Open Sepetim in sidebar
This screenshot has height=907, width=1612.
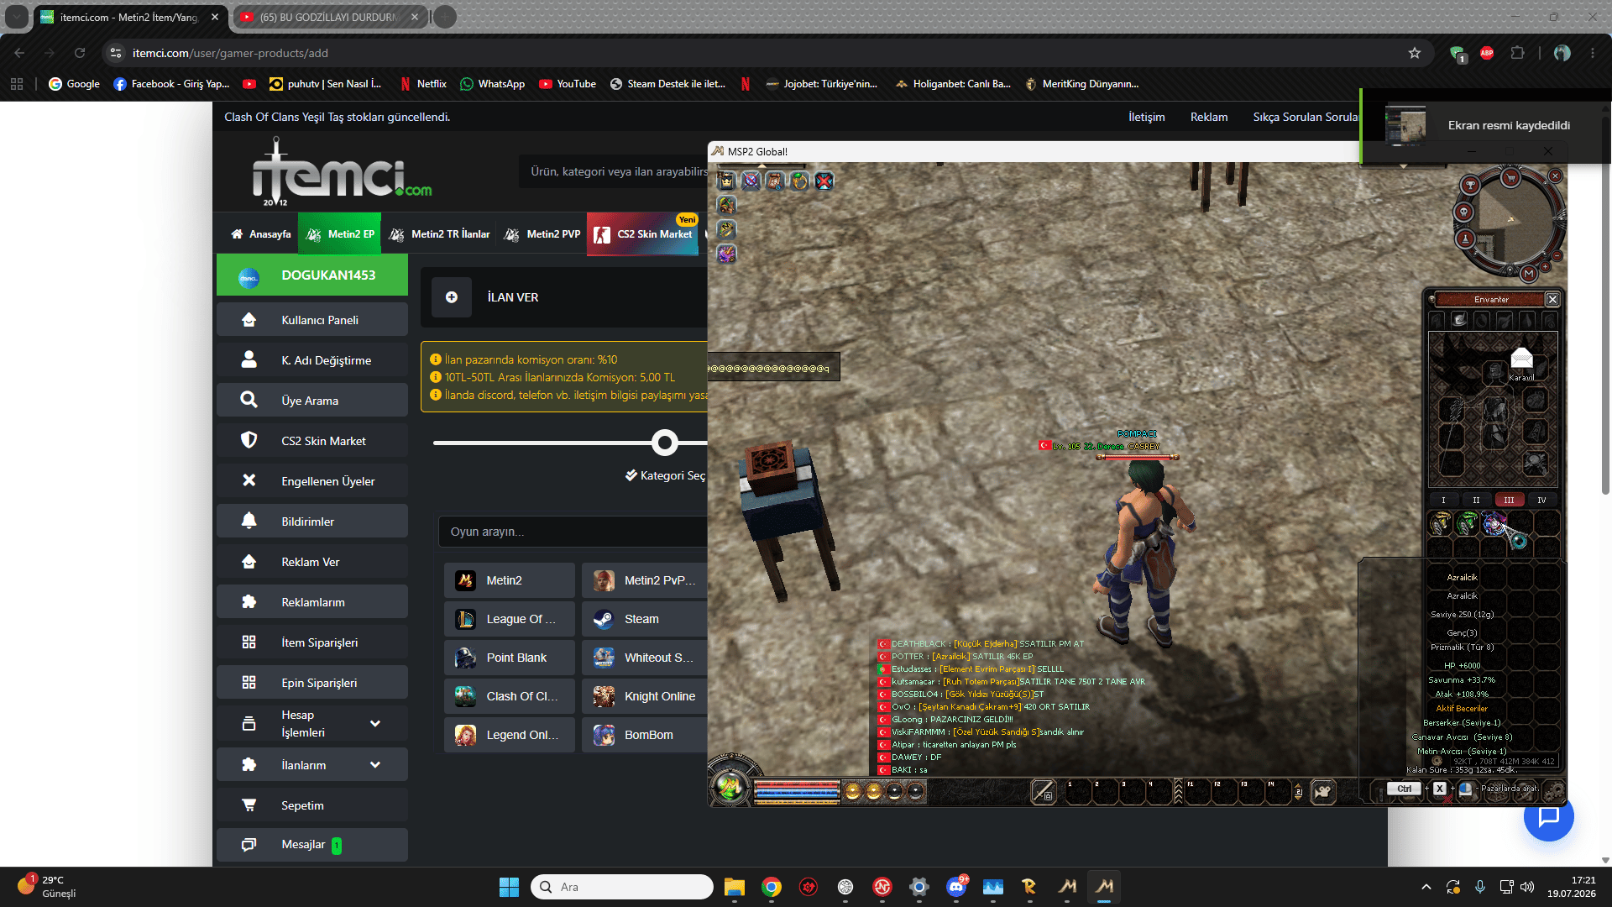pos(312,805)
